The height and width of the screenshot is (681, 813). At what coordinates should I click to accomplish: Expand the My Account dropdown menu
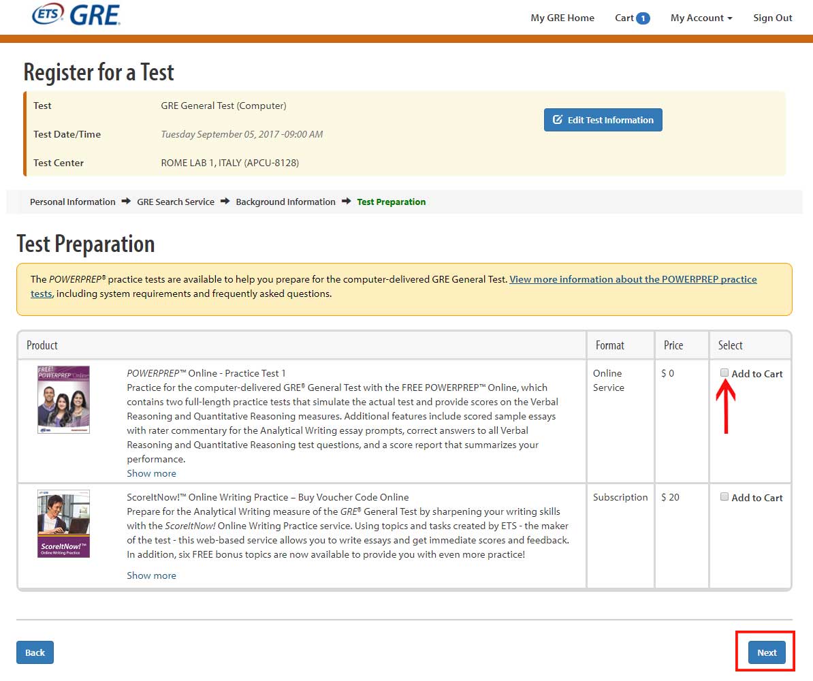pyautogui.click(x=701, y=18)
